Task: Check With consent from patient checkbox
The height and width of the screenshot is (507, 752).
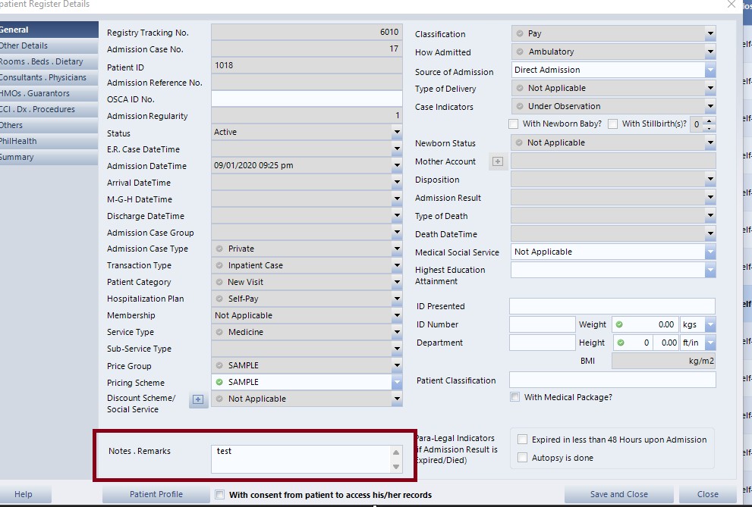Action: (x=219, y=495)
